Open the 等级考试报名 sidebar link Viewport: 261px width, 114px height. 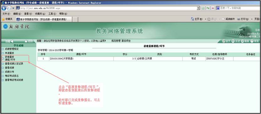(12, 76)
